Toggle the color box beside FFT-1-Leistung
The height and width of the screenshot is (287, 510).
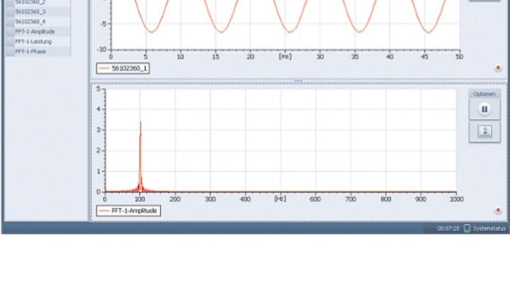click(x=10, y=41)
